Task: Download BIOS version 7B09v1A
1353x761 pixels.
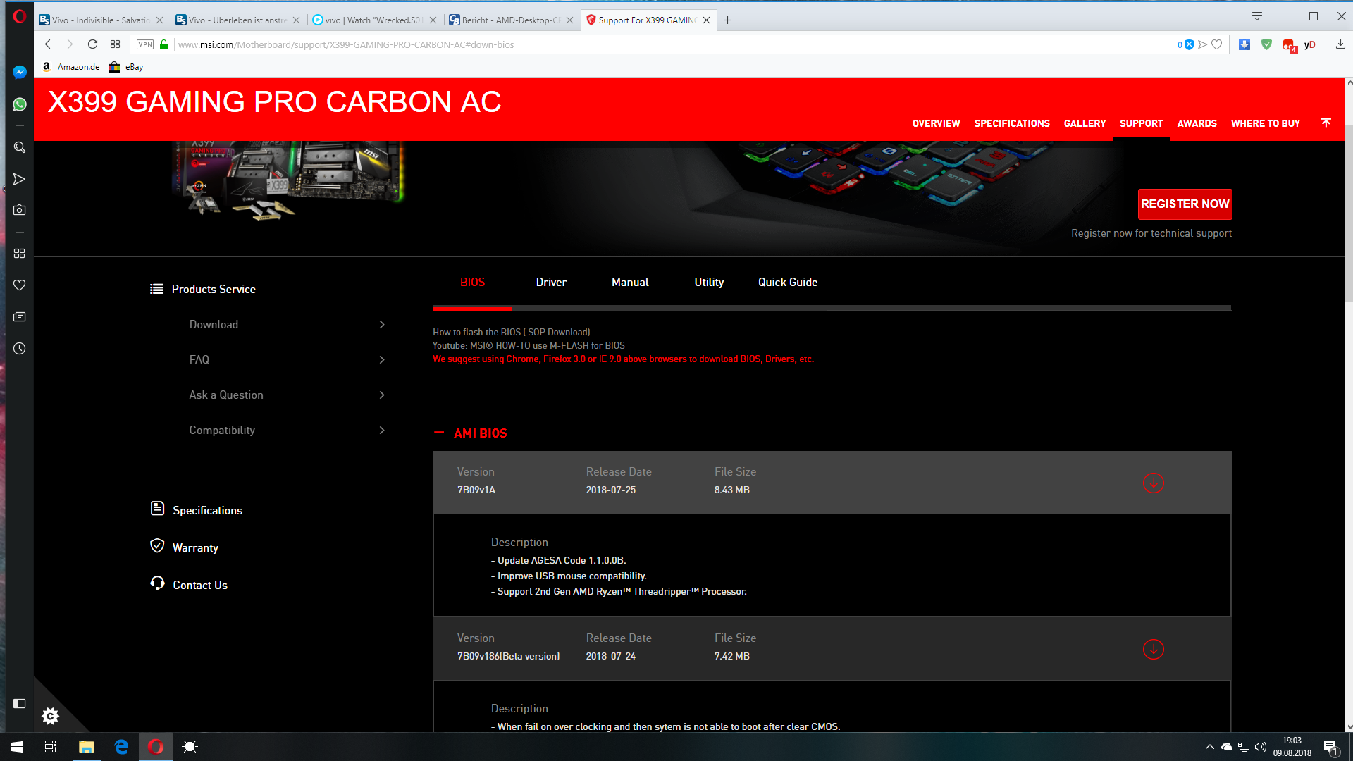Action: point(1153,483)
